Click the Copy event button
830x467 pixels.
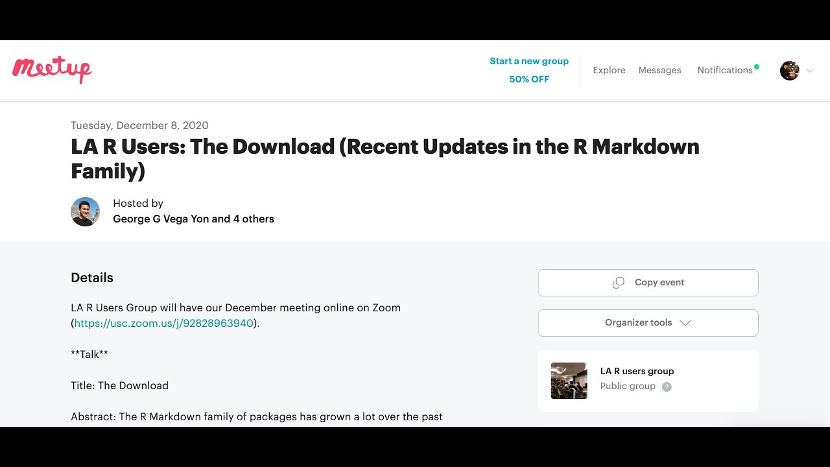[648, 283]
